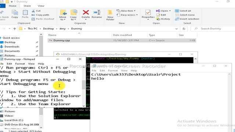Click Edit in the Open group
Image resolution: width=235 pixels, height=132 pixels.
(161, 15)
